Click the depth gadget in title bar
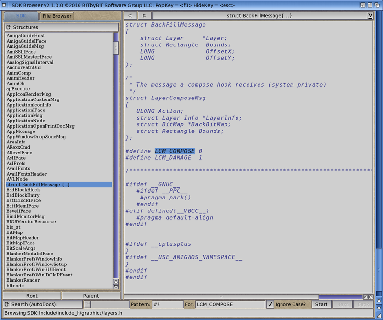The height and width of the screenshot is (320, 383). coord(377,5)
